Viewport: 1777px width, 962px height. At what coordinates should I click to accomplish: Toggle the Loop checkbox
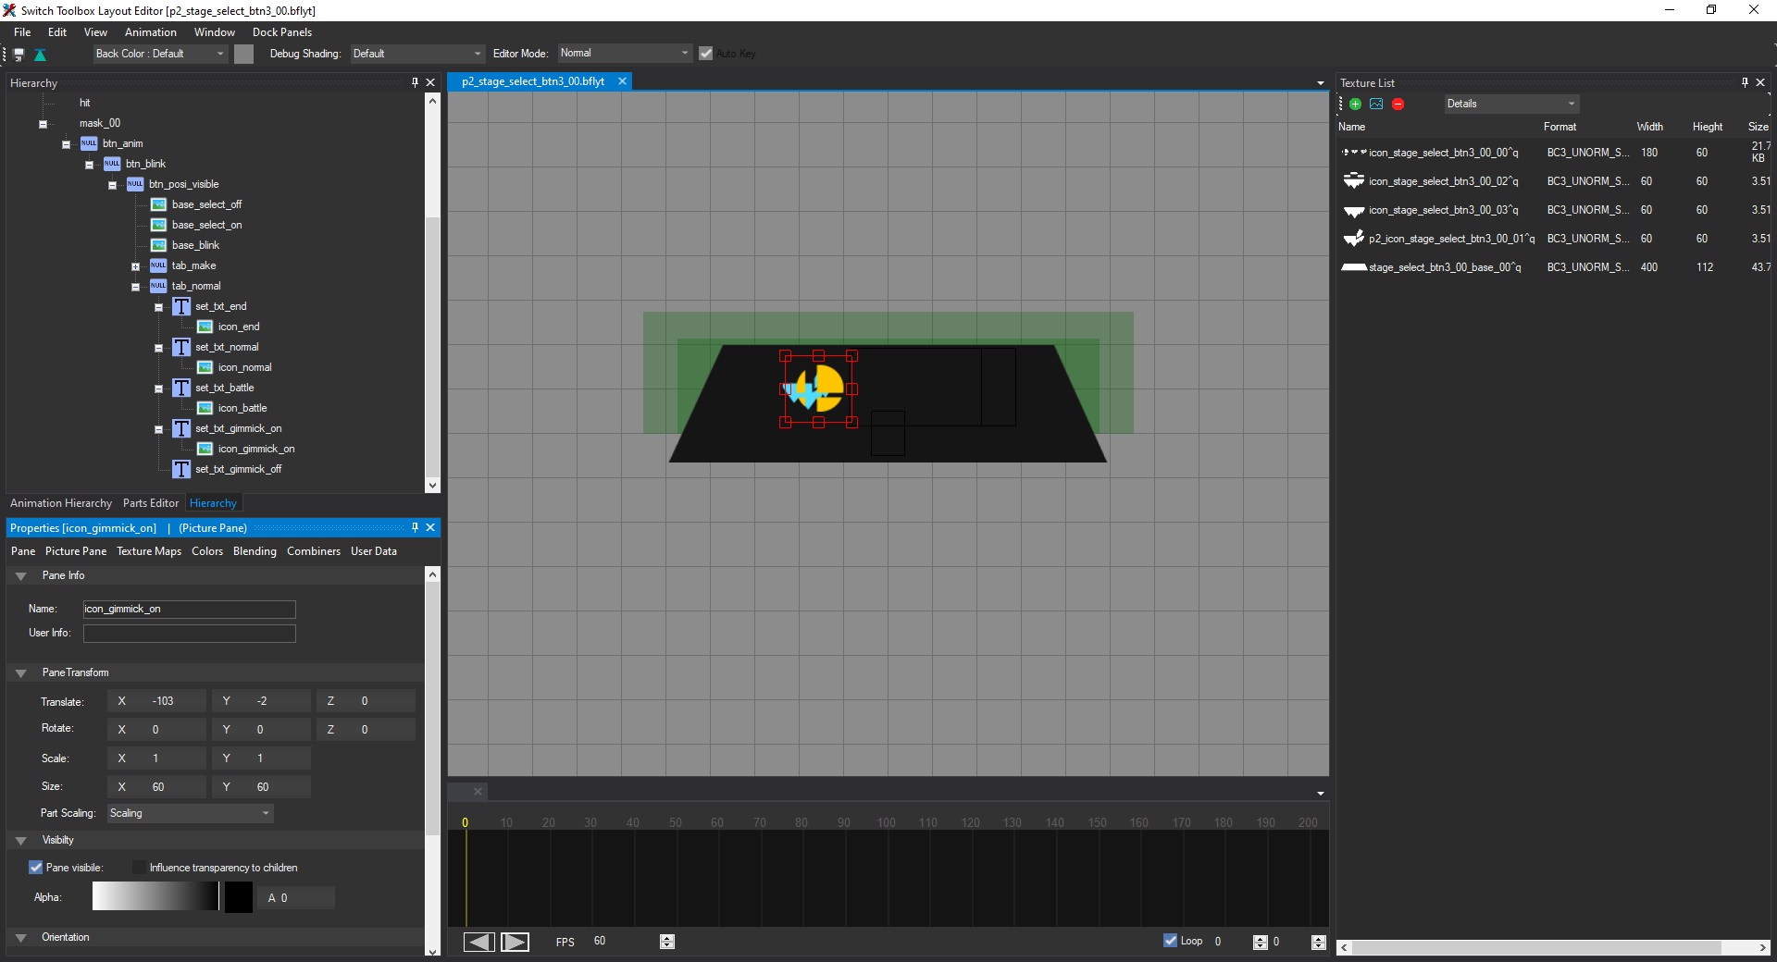point(1171,941)
